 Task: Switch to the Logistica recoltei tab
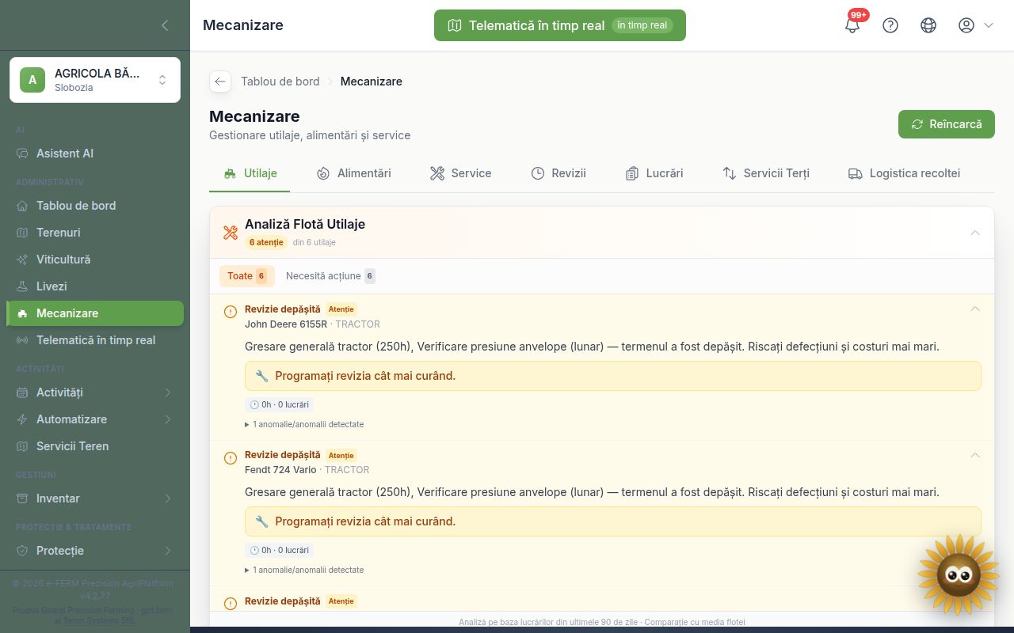(904, 173)
